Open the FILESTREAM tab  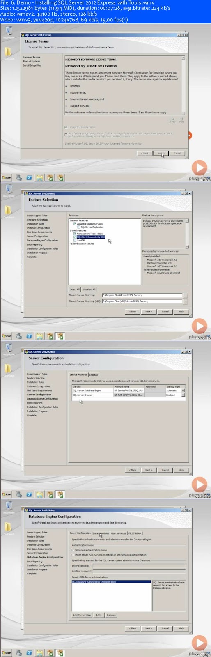(135, 533)
